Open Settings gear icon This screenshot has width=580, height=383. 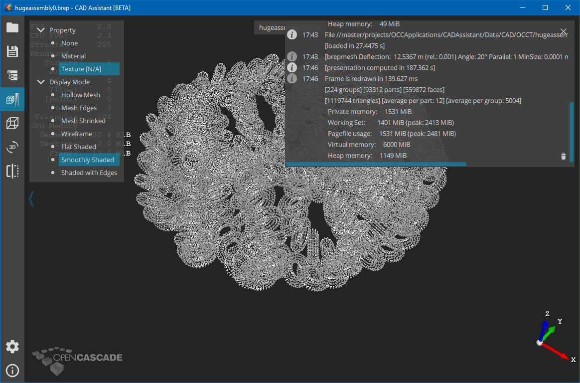point(12,347)
